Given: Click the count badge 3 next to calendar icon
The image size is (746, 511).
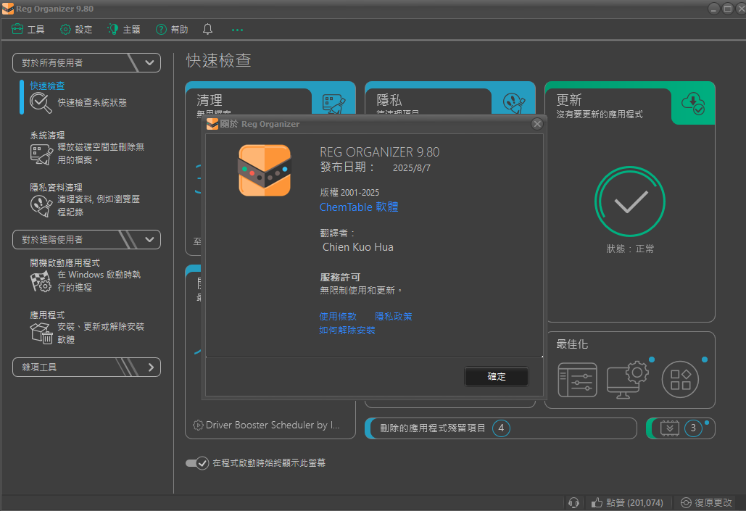Looking at the screenshot, I should point(693,428).
